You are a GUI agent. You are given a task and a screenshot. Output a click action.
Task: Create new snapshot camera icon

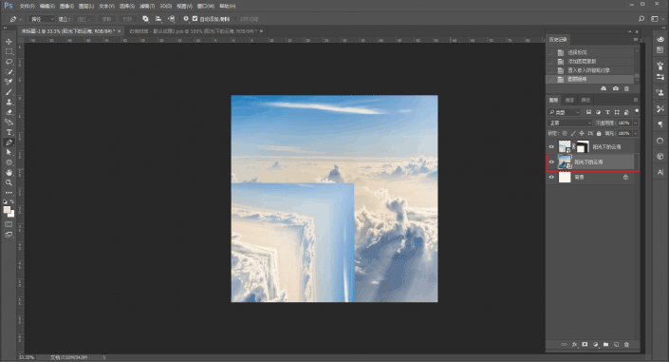point(615,88)
